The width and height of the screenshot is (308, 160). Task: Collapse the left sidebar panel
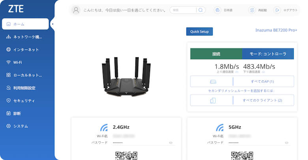pyautogui.click(x=53, y=24)
